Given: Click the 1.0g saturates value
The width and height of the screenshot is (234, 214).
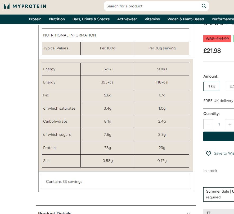Looking at the screenshot, I should 162,108.
